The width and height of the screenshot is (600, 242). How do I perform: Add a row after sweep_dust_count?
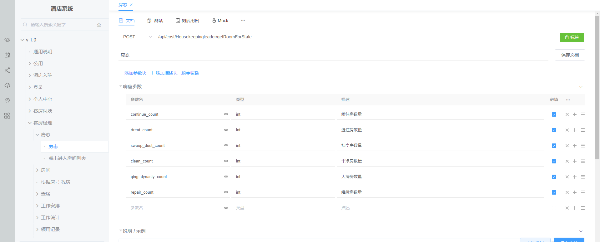575,146
